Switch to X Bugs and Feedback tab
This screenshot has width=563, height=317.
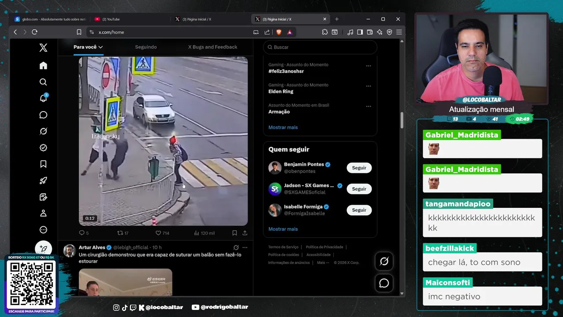pos(212,47)
